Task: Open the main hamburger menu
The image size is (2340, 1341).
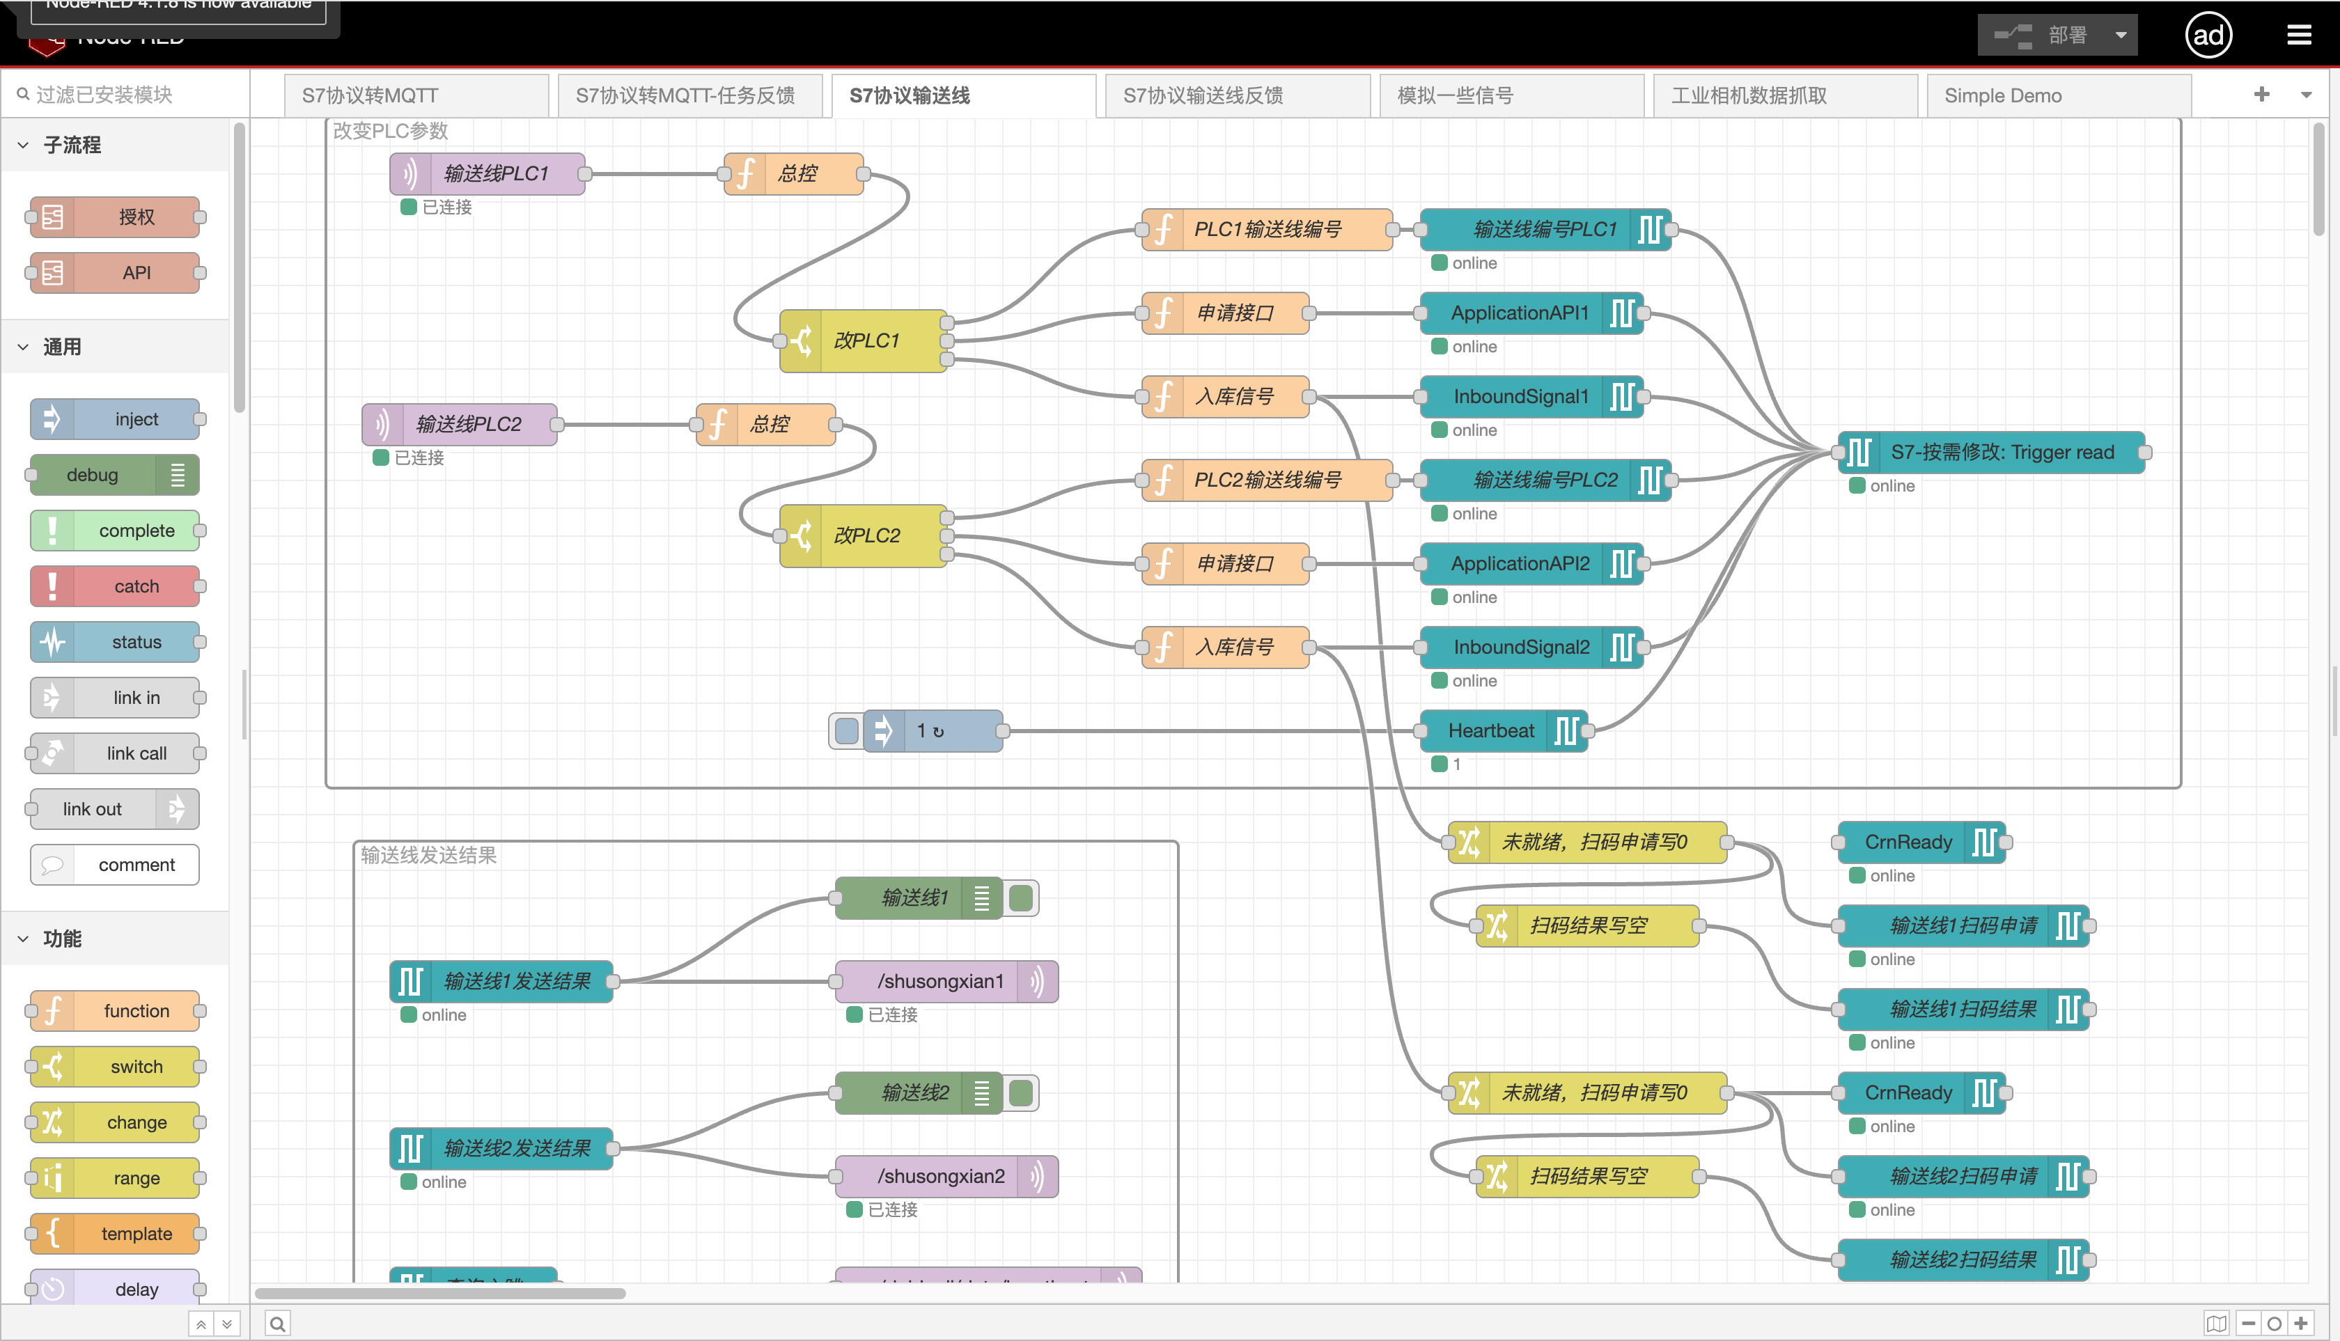Action: coord(2300,35)
